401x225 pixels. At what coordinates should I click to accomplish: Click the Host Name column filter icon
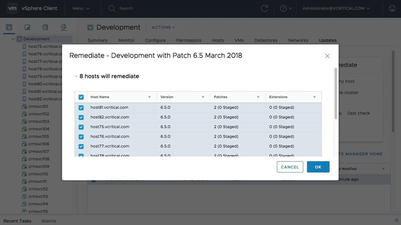coord(149,97)
